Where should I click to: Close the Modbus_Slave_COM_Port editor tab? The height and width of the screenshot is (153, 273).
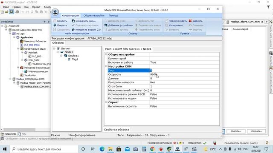pos(262,22)
